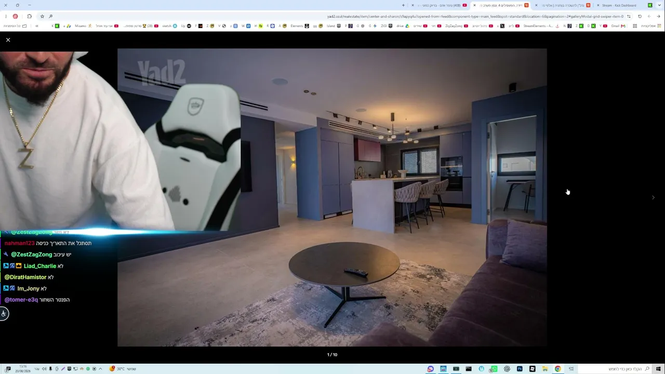The width and height of the screenshot is (665, 374).
Task: Open the drive bookmark
Action: [403, 26]
